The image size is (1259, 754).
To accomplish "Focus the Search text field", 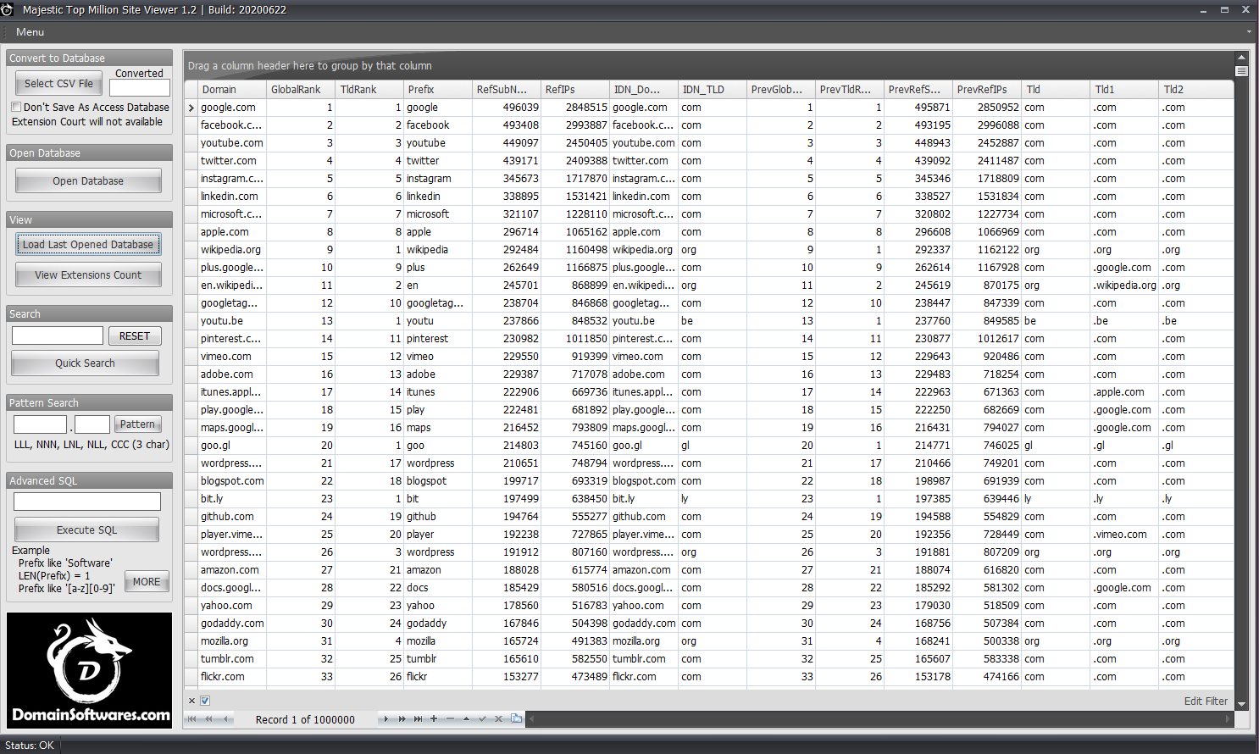I will tap(58, 335).
